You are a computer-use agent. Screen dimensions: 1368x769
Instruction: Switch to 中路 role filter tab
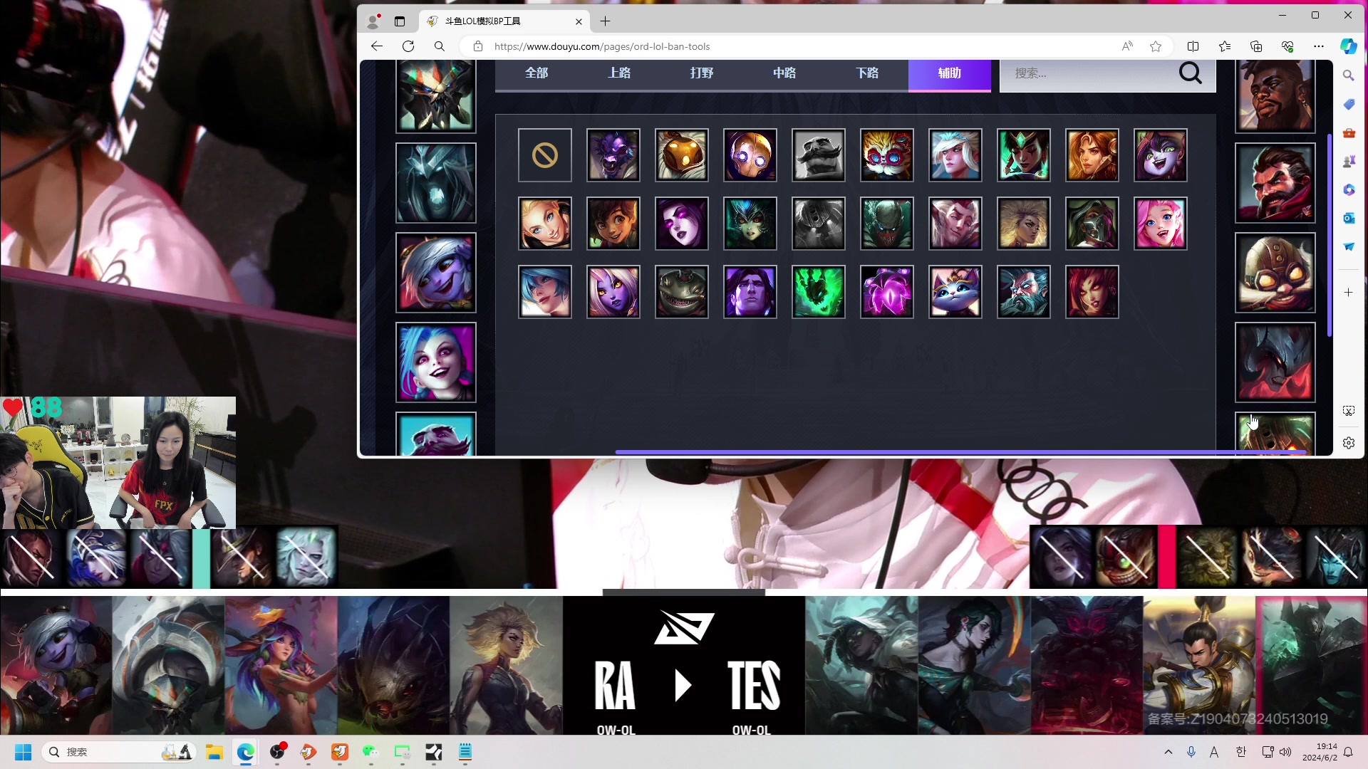(x=784, y=73)
